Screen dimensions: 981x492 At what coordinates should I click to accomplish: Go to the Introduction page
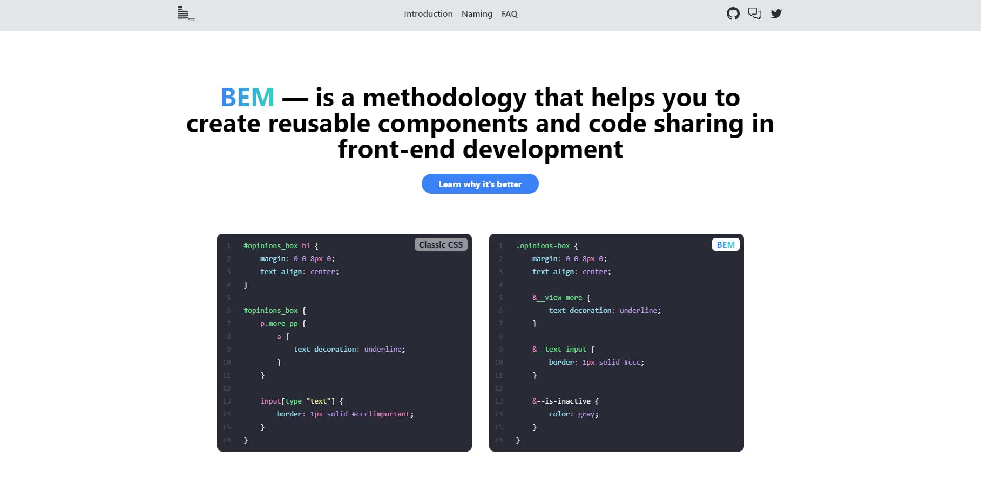point(428,14)
